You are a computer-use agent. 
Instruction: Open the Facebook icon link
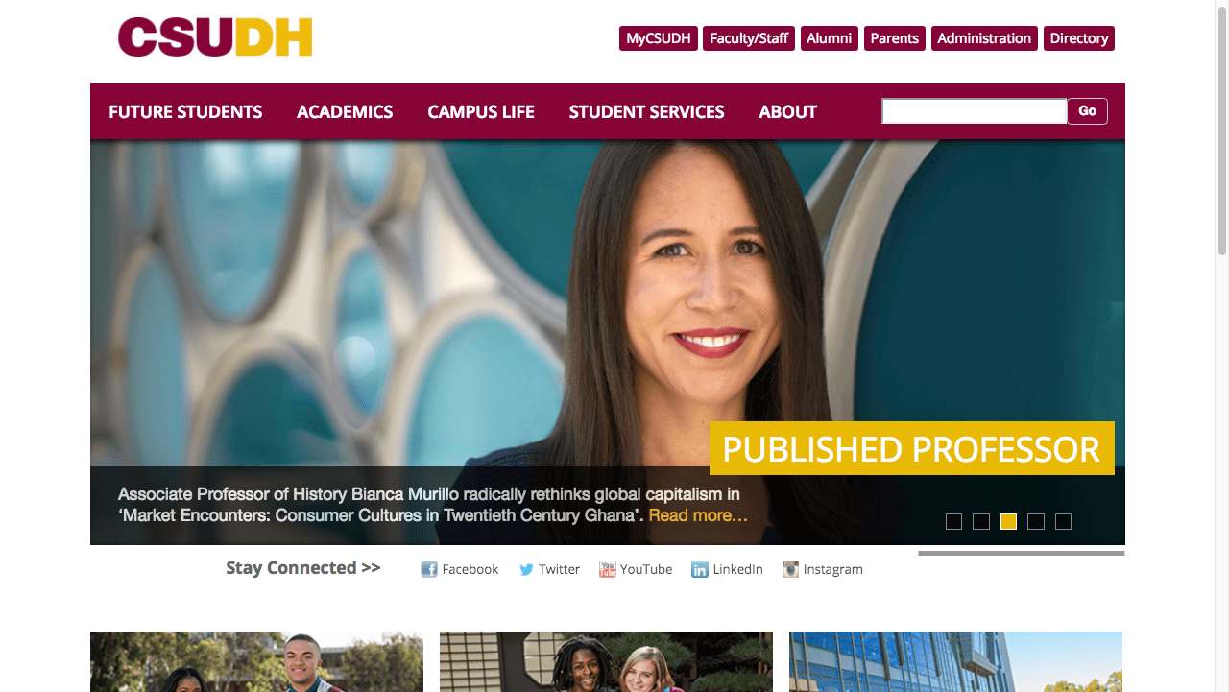coord(429,569)
